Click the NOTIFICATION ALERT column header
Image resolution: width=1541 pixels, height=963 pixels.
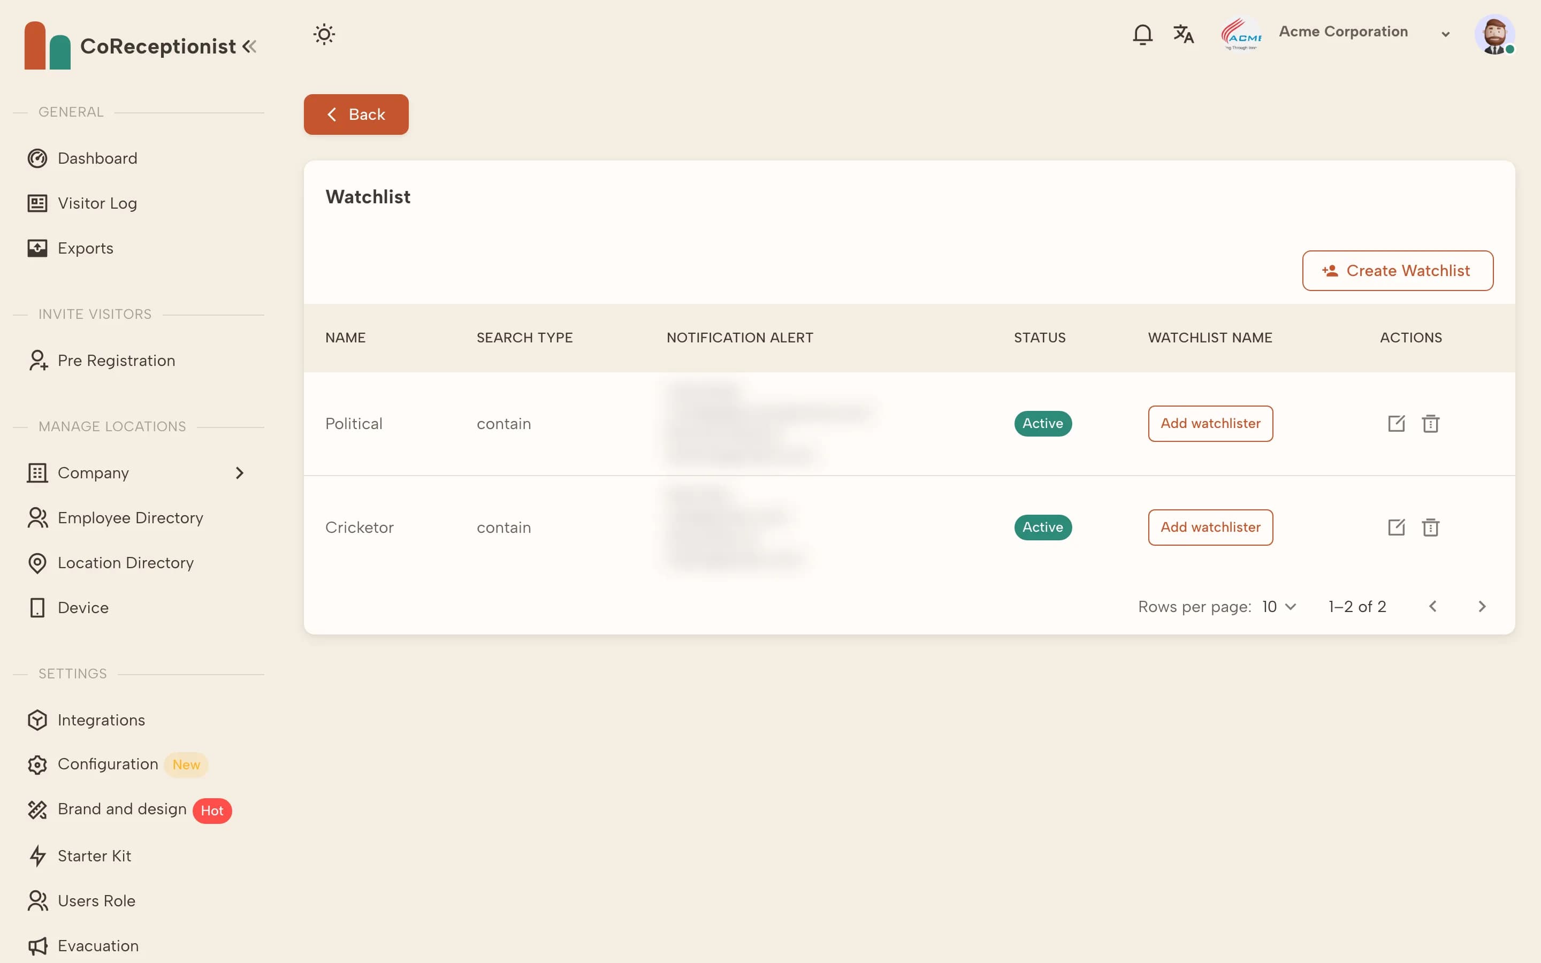[x=739, y=338]
